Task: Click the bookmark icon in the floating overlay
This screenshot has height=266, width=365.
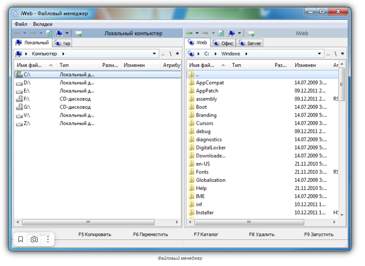Action: pos(20,239)
